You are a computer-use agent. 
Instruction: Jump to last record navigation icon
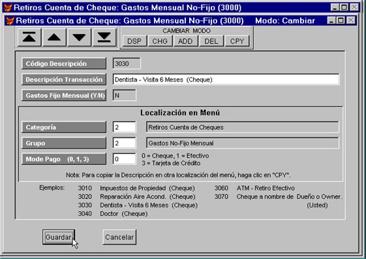coord(104,37)
